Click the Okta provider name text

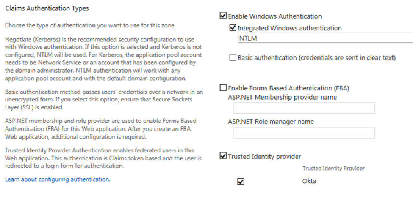tap(309, 181)
